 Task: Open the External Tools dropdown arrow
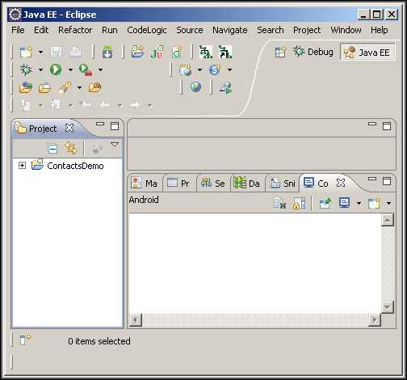click(100, 70)
